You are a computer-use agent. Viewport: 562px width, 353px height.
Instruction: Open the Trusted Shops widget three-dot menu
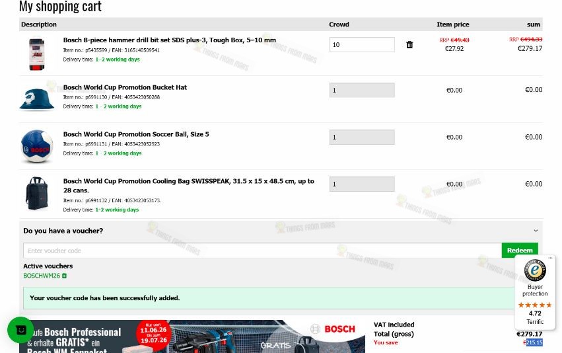point(550,258)
